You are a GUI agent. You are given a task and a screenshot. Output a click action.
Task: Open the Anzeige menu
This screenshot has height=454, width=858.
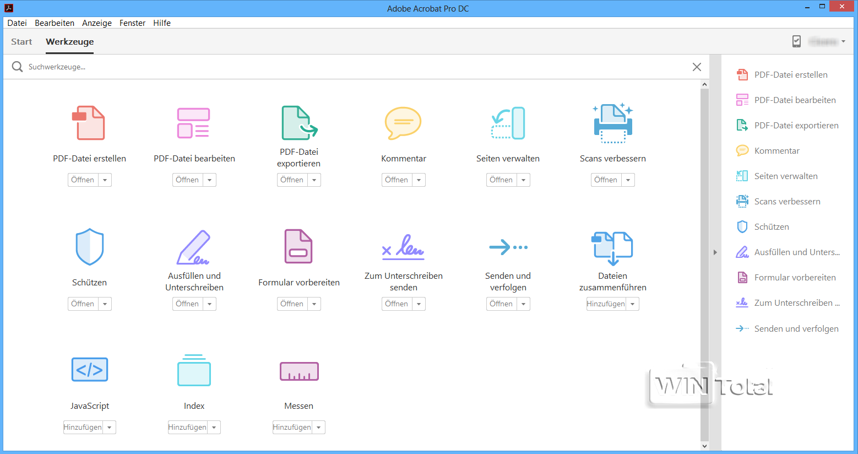click(97, 23)
